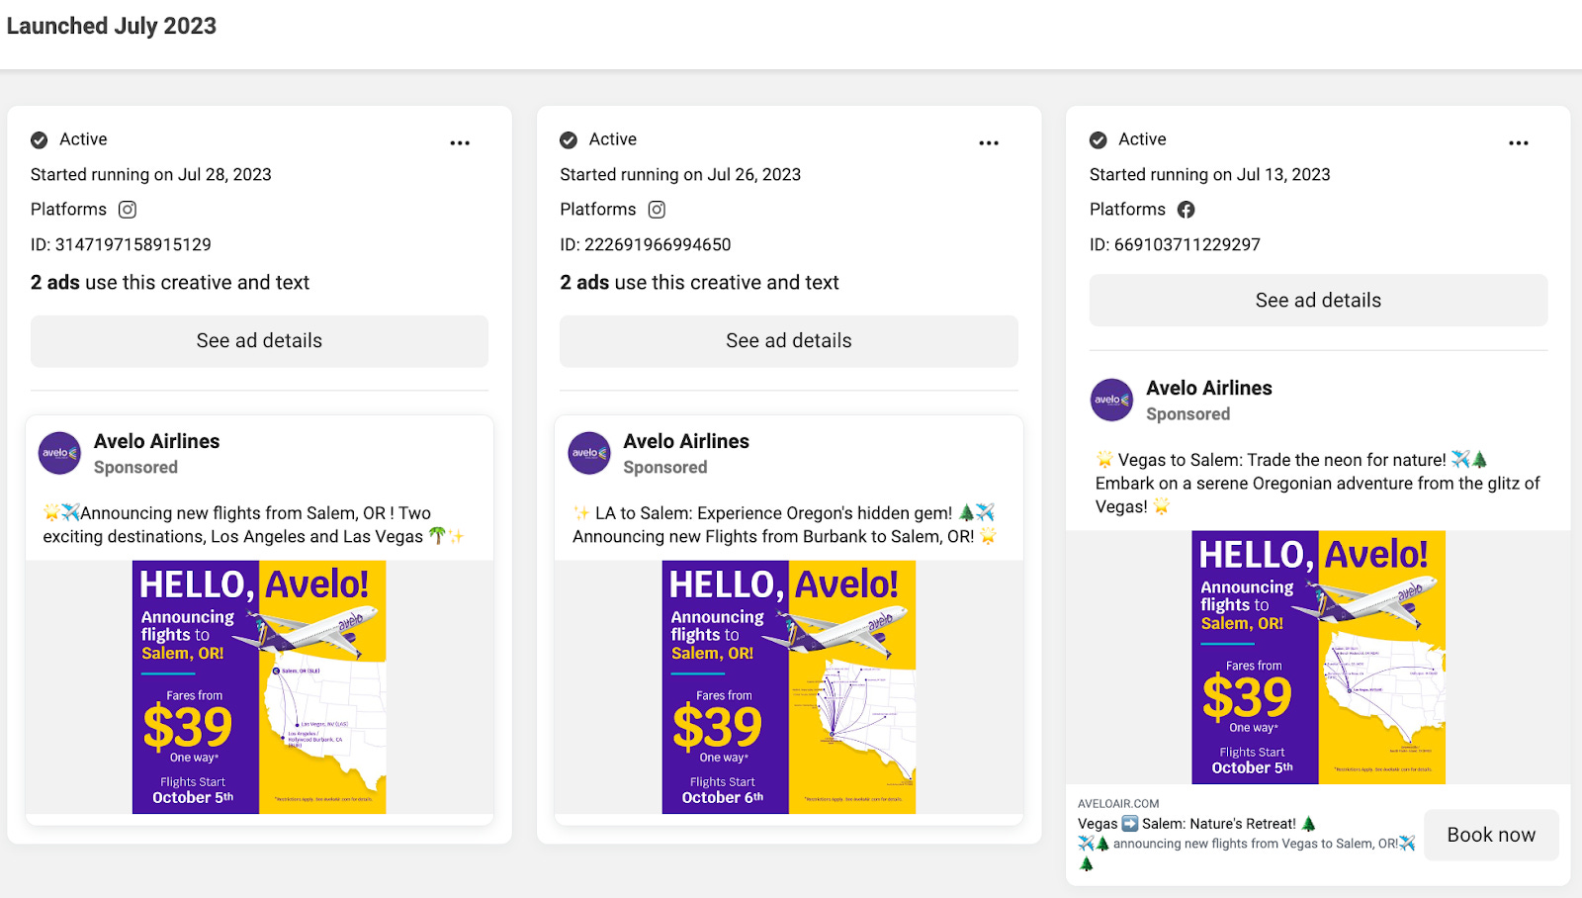1582x898 pixels.
Task: See ad details for ID 3147197158915129
Action: coord(259,341)
